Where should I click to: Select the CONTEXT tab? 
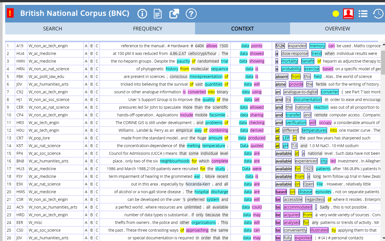pyautogui.click(x=242, y=28)
